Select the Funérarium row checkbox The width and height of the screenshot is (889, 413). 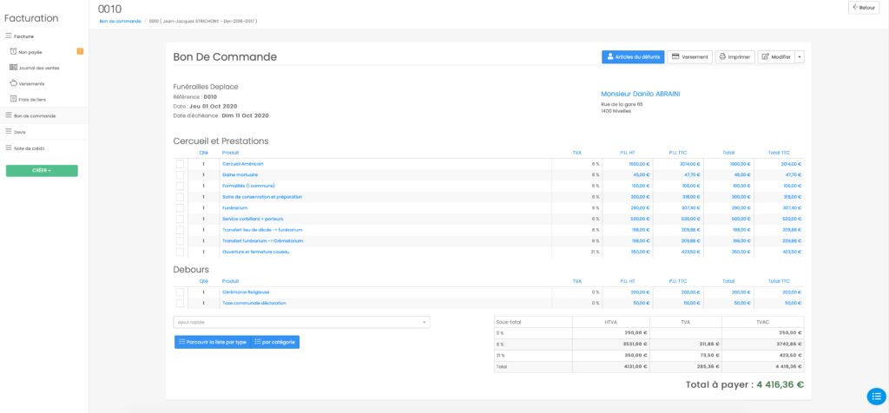pos(180,208)
